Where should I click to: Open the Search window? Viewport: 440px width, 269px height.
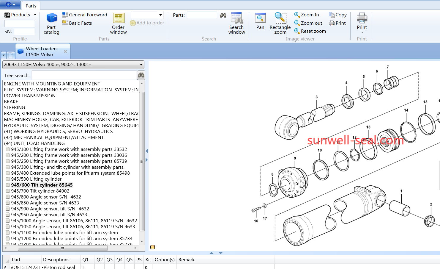pyautogui.click(x=236, y=24)
